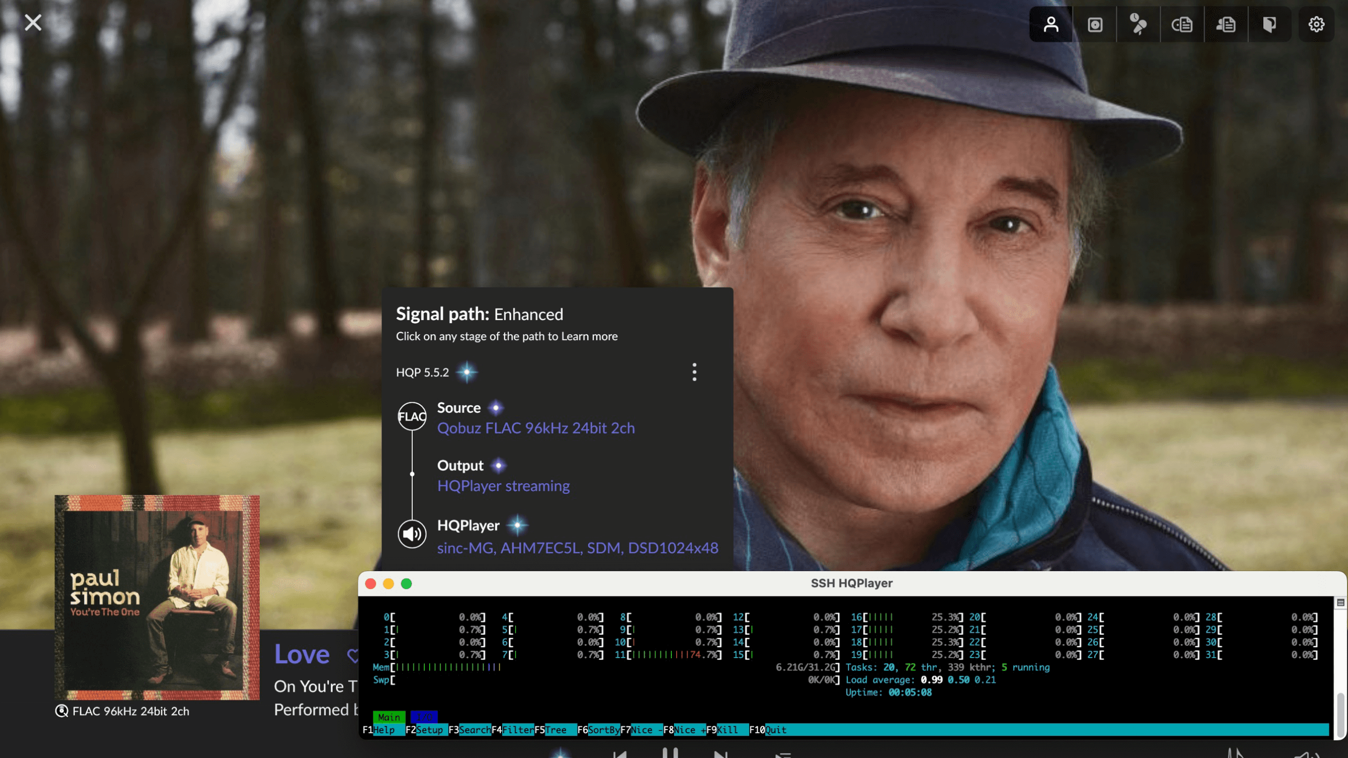1348x758 pixels.
Task: Click the Paul Simon album cover thumbnail
Action: (x=157, y=597)
